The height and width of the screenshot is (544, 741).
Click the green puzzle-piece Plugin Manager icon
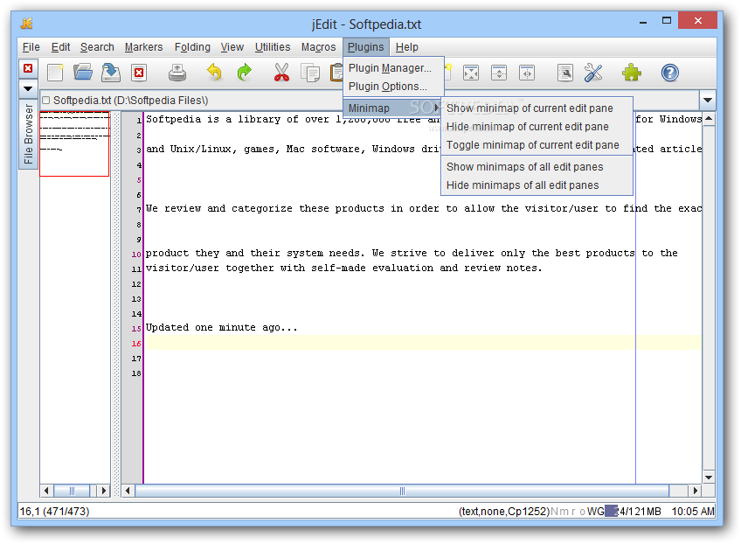pos(632,73)
